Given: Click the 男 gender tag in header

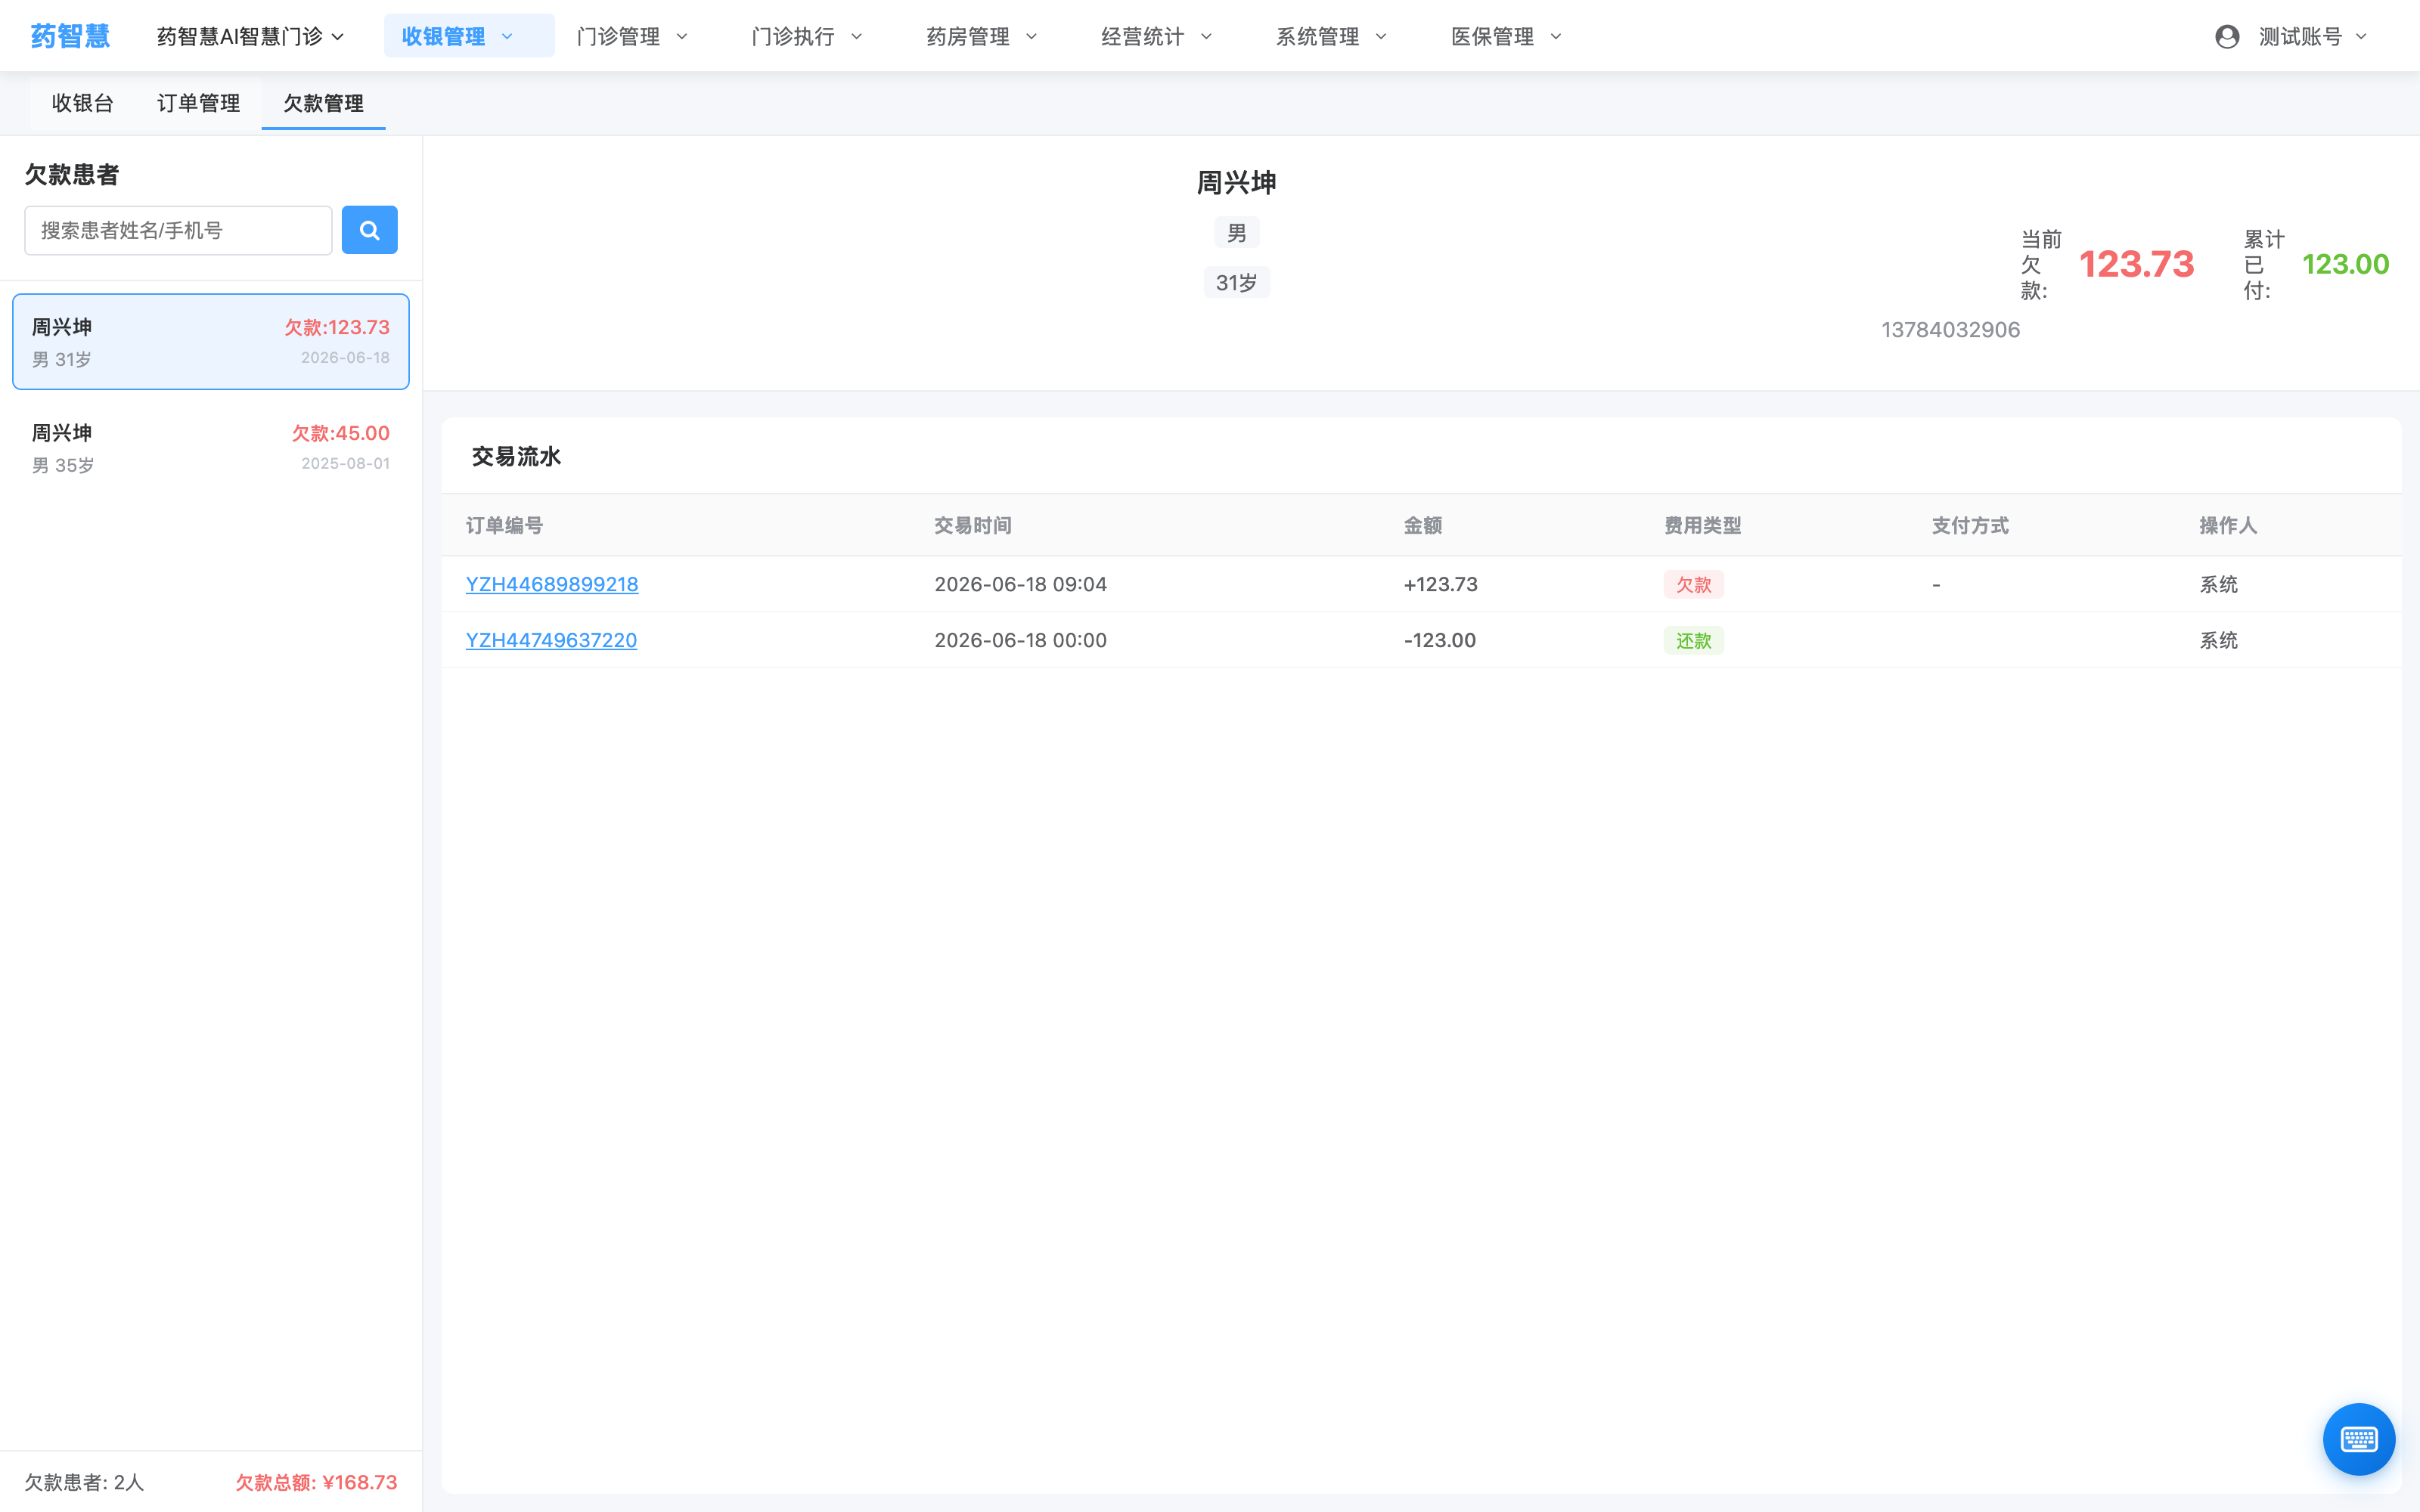Looking at the screenshot, I should click(1237, 233).
